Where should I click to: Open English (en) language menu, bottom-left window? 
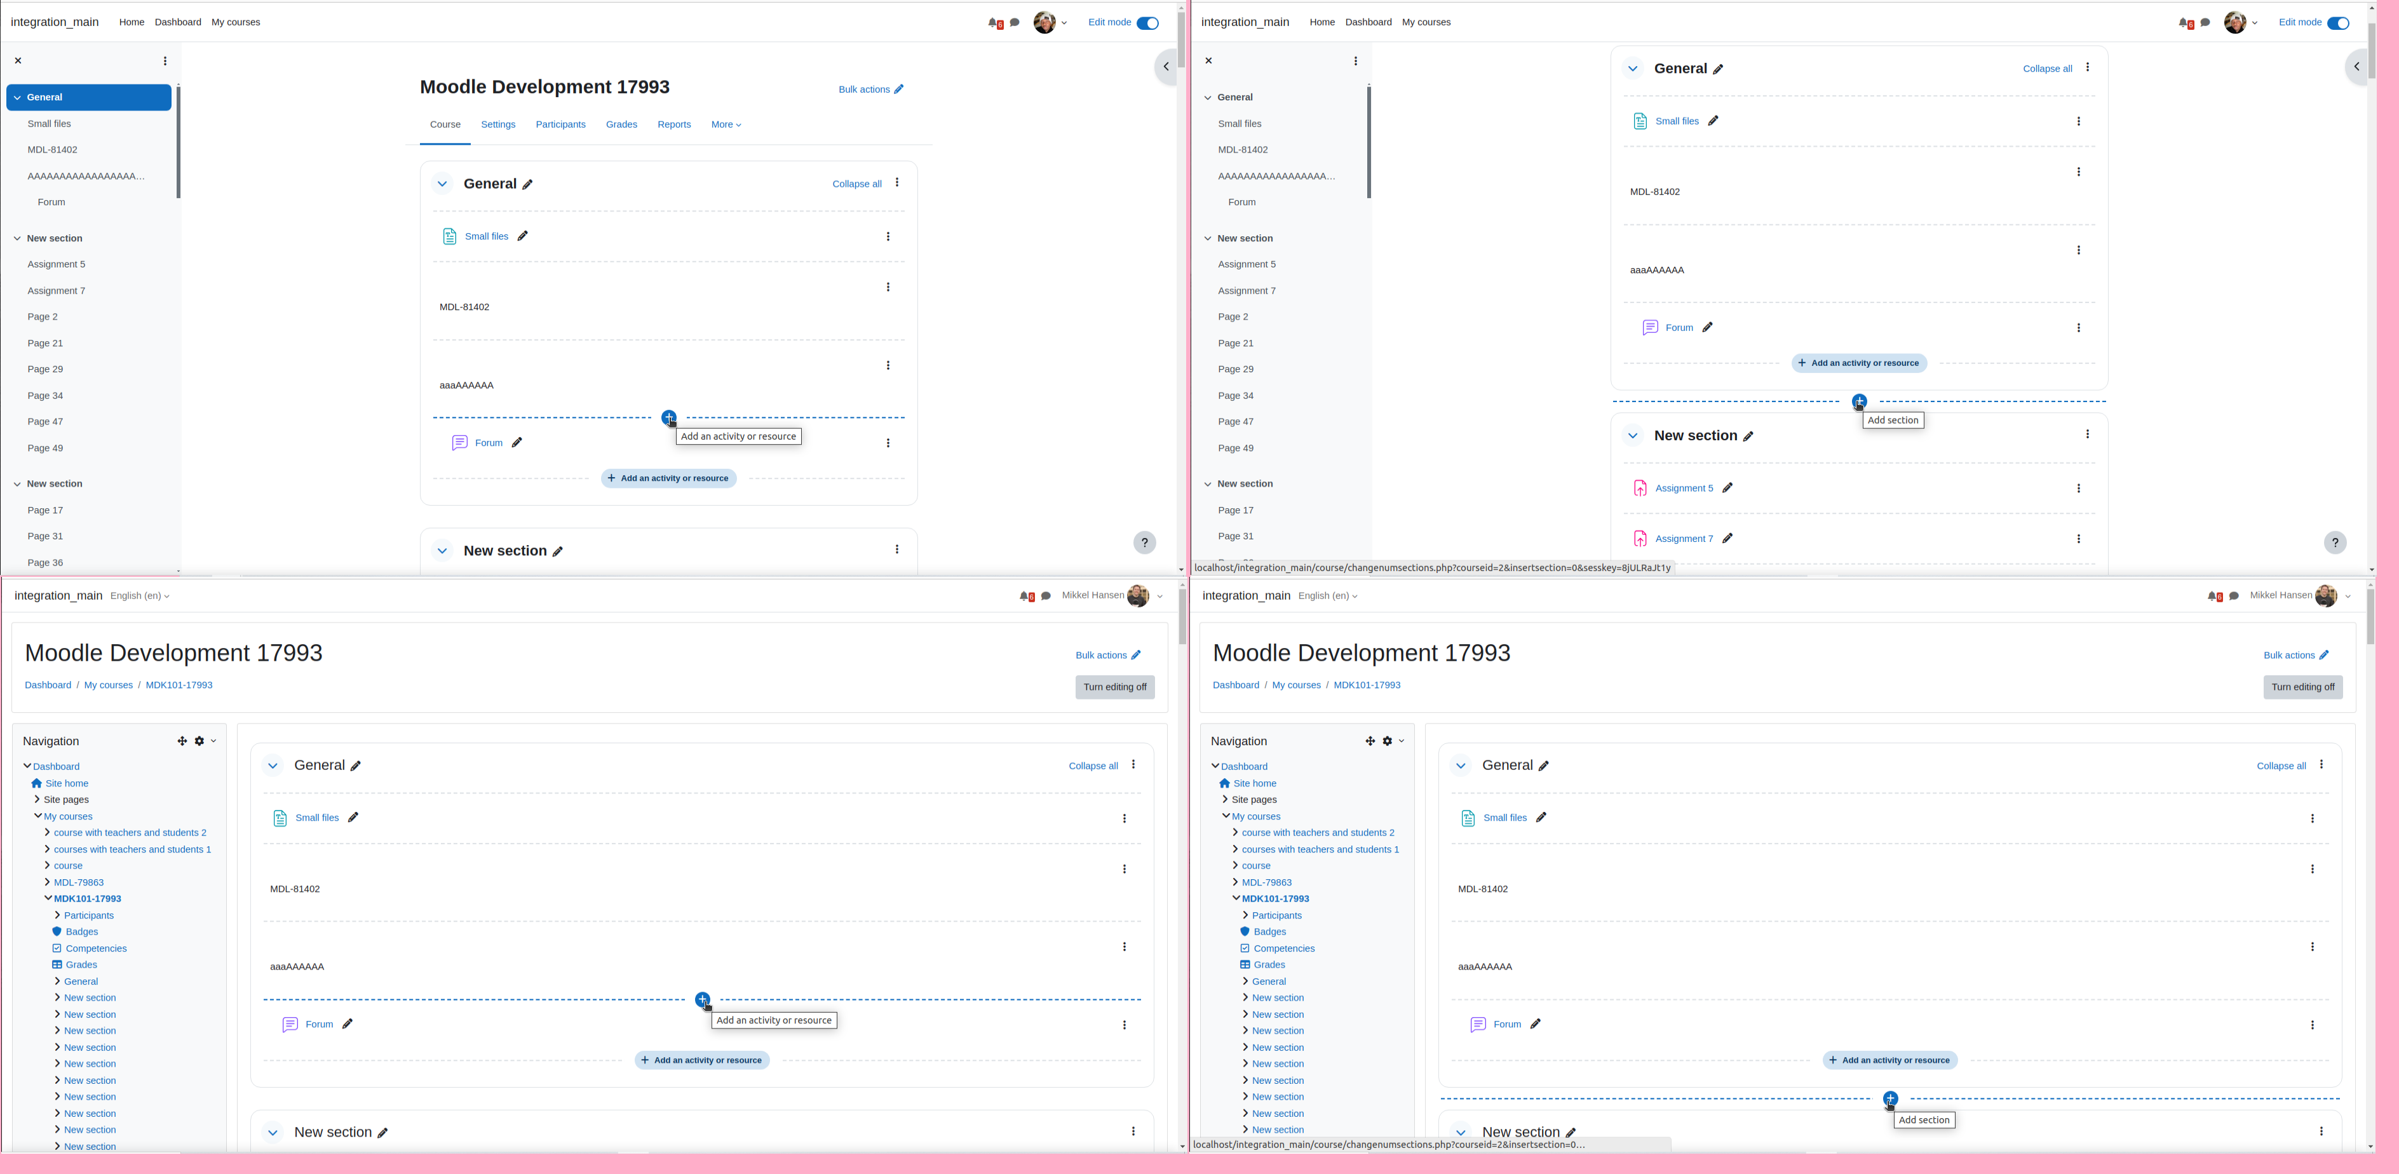pyautogui.click(x=140, y=596)
